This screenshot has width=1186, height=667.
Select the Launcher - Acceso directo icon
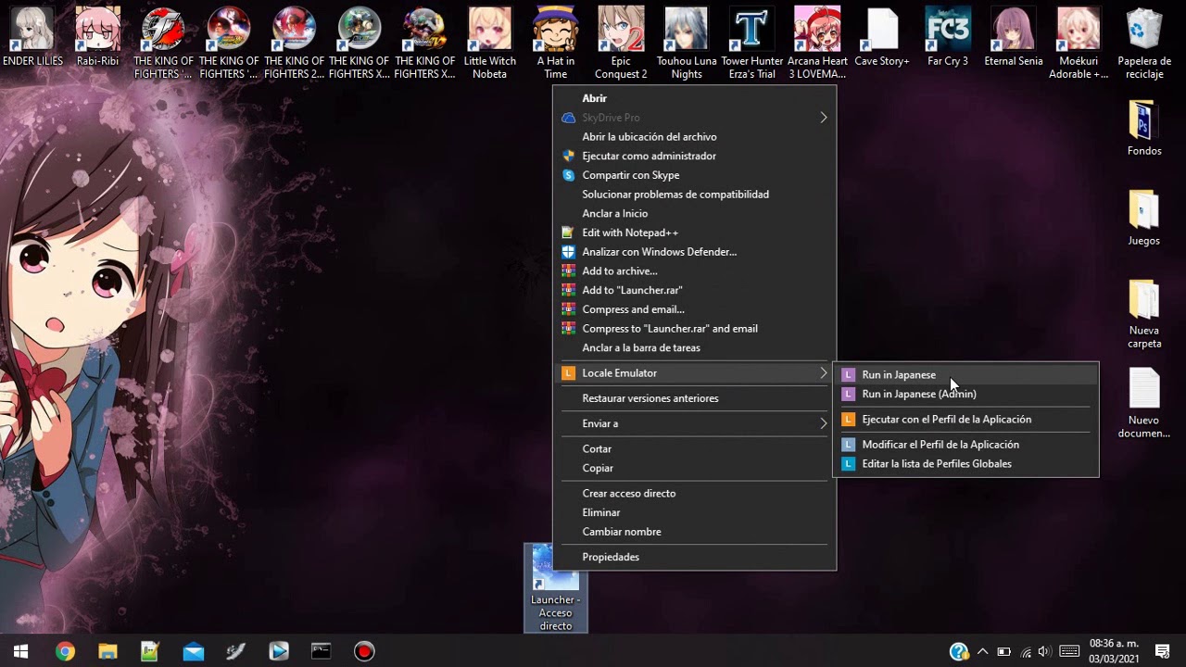coord(556,587)
